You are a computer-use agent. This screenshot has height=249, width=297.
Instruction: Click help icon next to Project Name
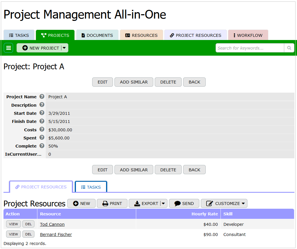[42, 97]
